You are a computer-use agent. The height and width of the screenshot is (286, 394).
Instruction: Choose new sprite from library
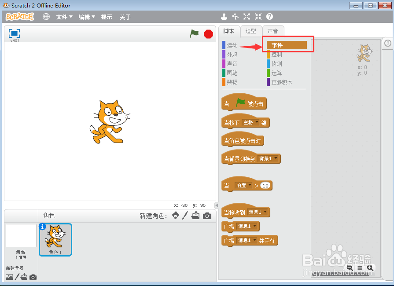175,215
